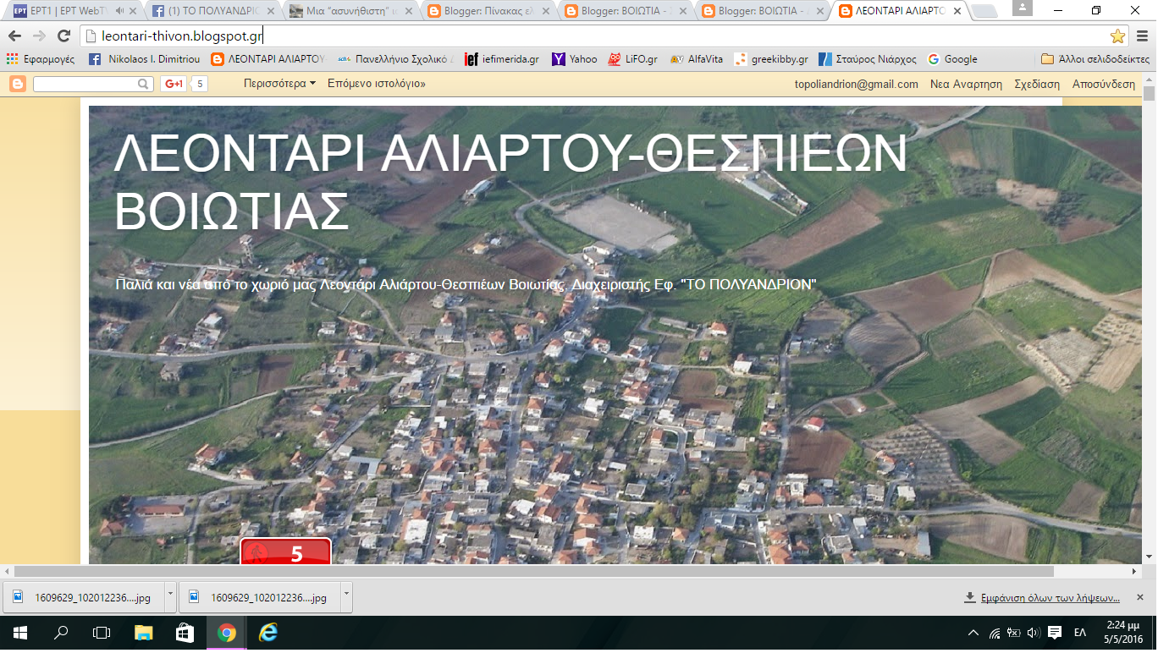This screenshot has width=1158, height=653.
Task: Click the Chrome profile user icon
Action: 1022,8
